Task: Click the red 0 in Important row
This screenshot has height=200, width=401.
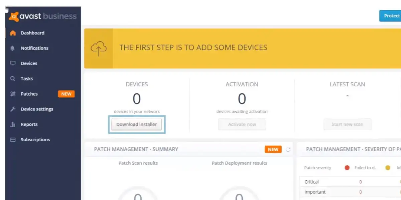Action: pos(361,192)
